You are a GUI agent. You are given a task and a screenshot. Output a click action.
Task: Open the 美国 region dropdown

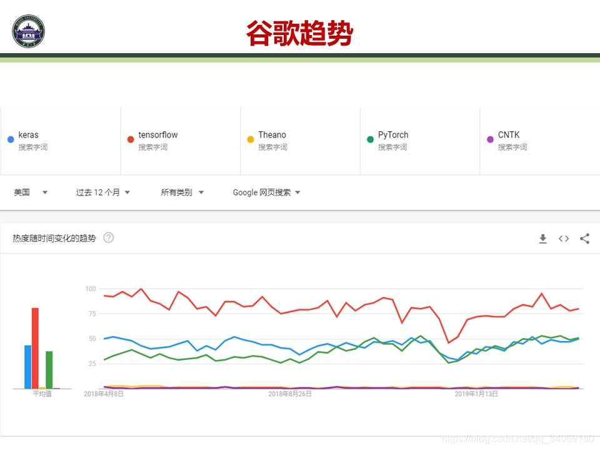click(x=31, y=192)
